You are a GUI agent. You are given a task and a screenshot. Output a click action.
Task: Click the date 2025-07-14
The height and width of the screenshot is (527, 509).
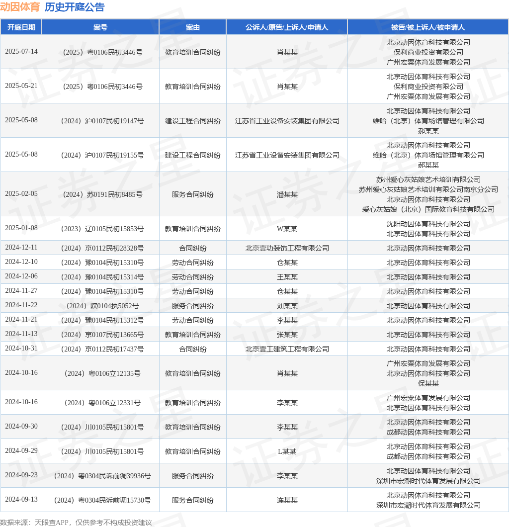click(x=21, y=51)
